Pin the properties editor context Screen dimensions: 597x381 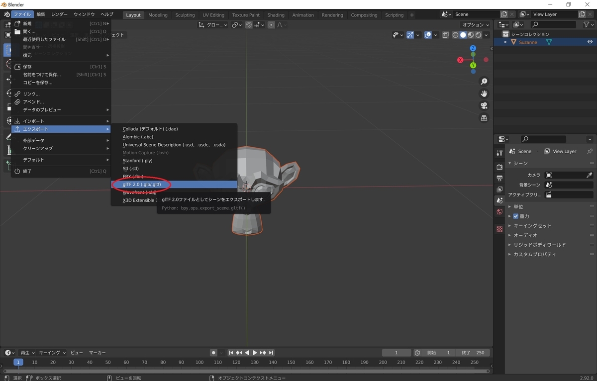(590, 151)
